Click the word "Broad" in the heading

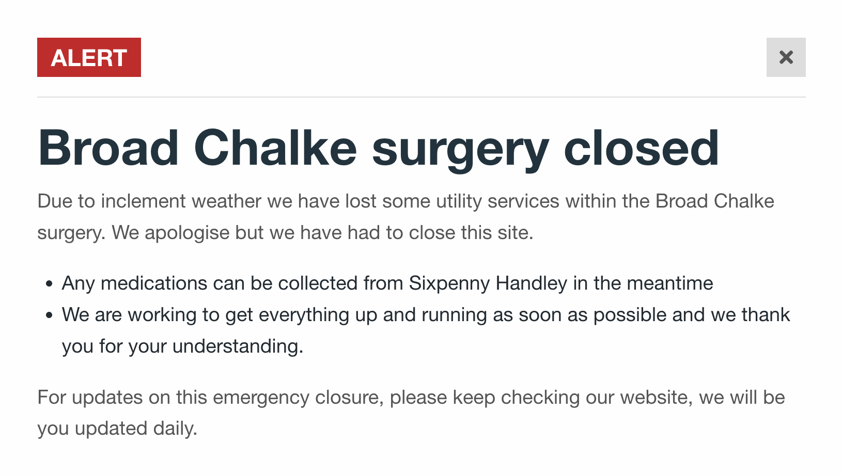(108, 149)
